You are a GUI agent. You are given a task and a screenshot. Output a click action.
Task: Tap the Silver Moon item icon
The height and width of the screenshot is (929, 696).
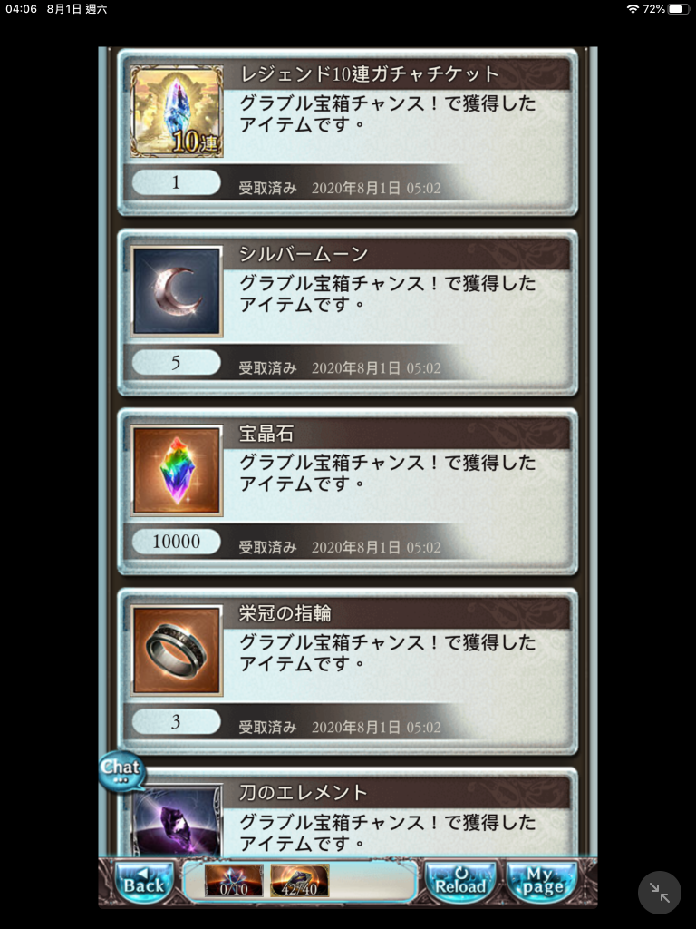(177, 291)
